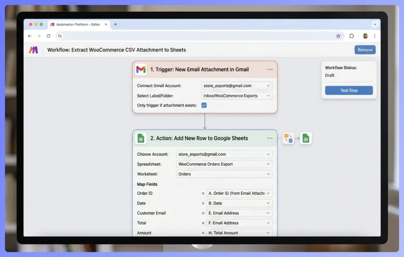Click the profile avatar in the browser toolbar
Viewport: 404px width, 257px height.
[x=365, y=36]
